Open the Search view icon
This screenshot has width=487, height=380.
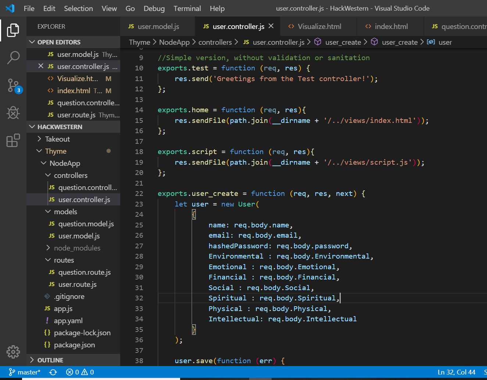click(13, 58)
